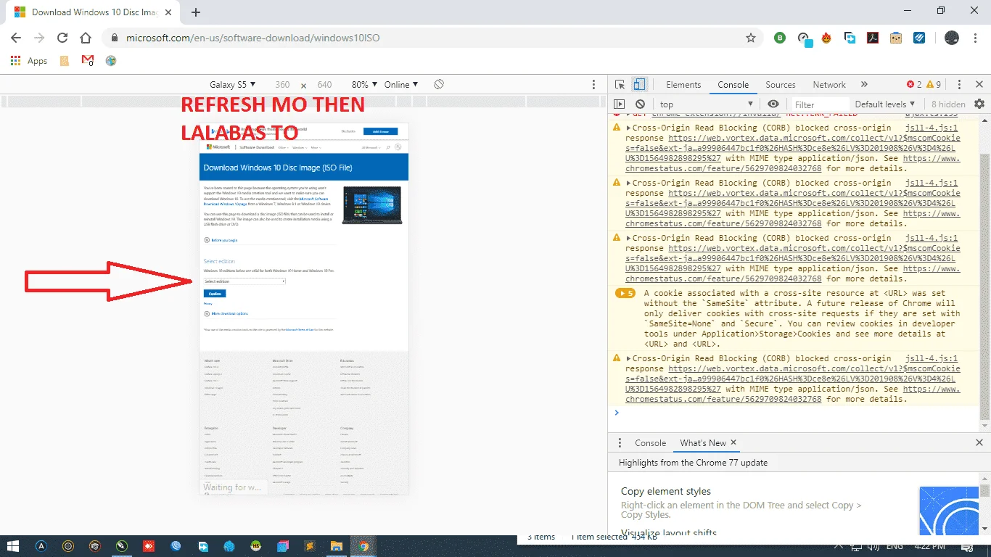This screenshot has height=557, width=991.
Task: Show more DevTools tabs with double chevron
Action: tap(864, 85)
